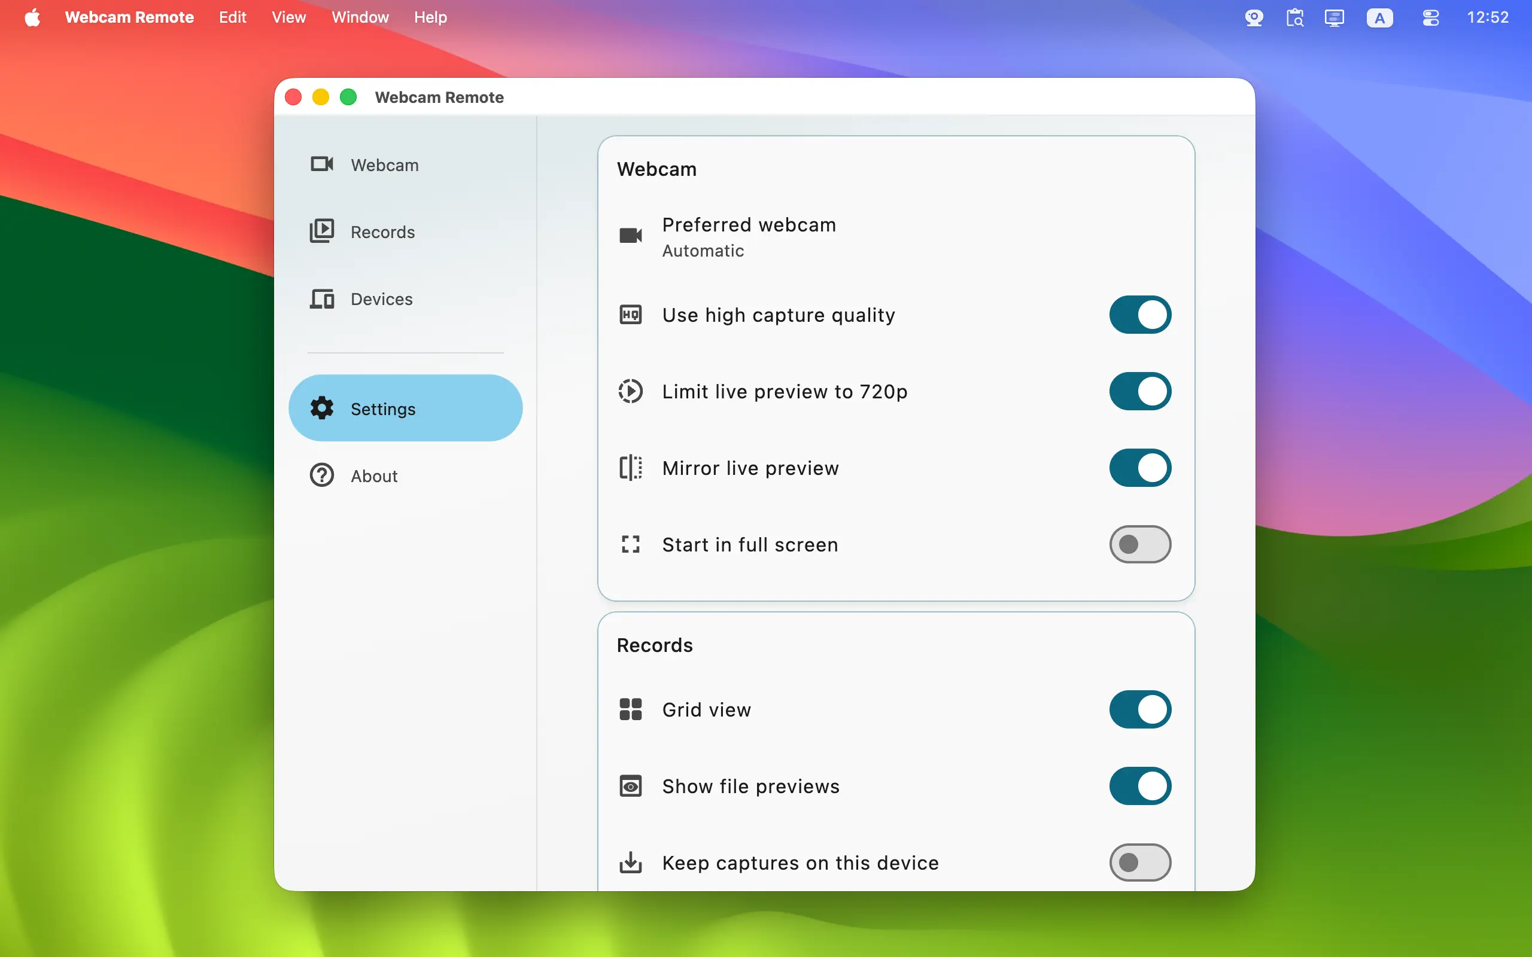Click the Webcam section heading

click(x=656, y=169)
